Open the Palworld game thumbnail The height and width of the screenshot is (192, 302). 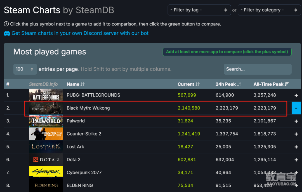(x=46, y=121)
